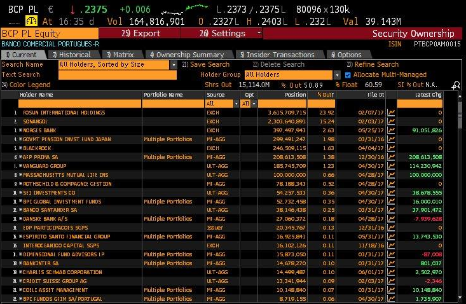Open chart icon for Fosun International Holdings row

click(391, 113)
